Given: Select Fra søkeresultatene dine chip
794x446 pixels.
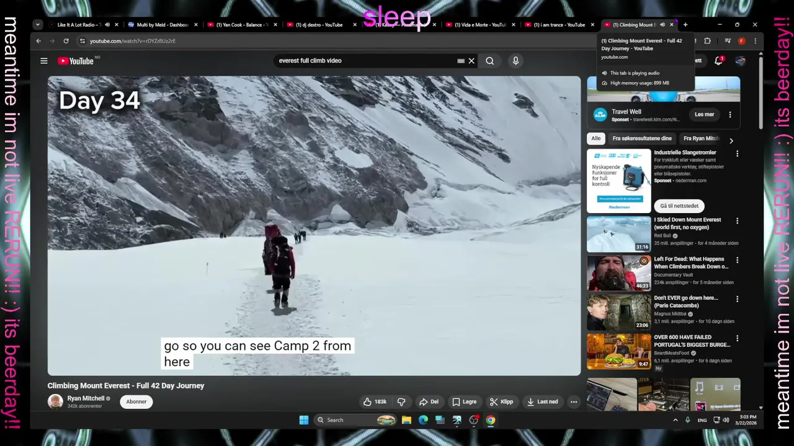Looking at the screenshot, I should 642,138.
